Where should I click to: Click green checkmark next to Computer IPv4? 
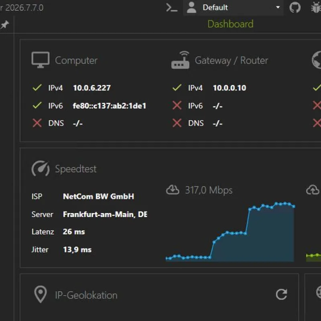point(37,87)
